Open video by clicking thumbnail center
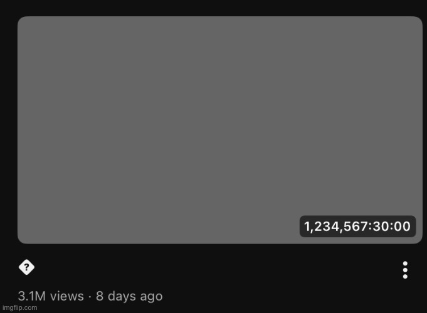 coord(219,130)
